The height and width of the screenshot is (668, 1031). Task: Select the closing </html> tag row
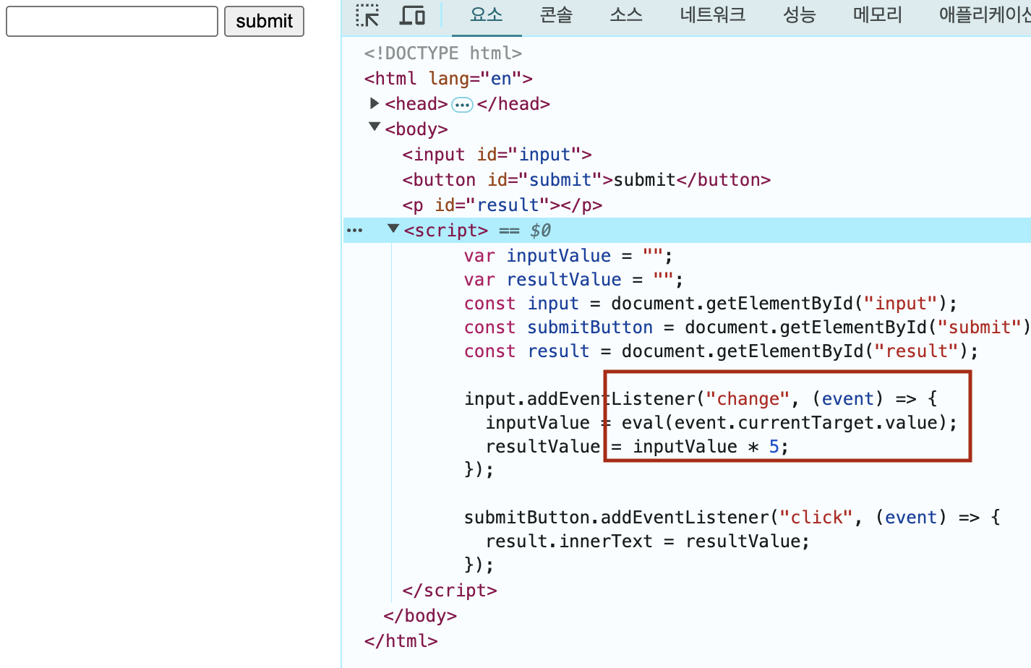coord(401,641)
